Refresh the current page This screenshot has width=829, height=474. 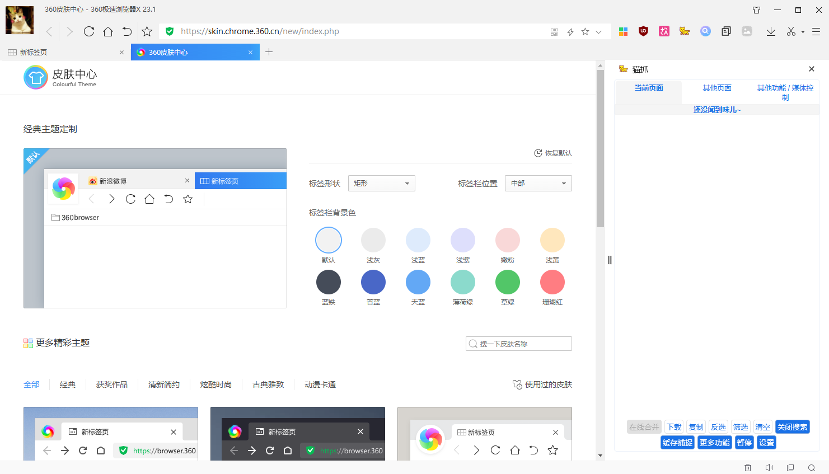(89, 31)
